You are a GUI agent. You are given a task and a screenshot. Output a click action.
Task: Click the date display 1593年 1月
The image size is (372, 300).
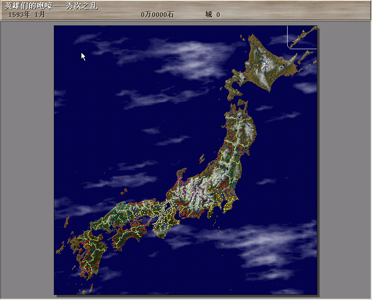(26, 15)
